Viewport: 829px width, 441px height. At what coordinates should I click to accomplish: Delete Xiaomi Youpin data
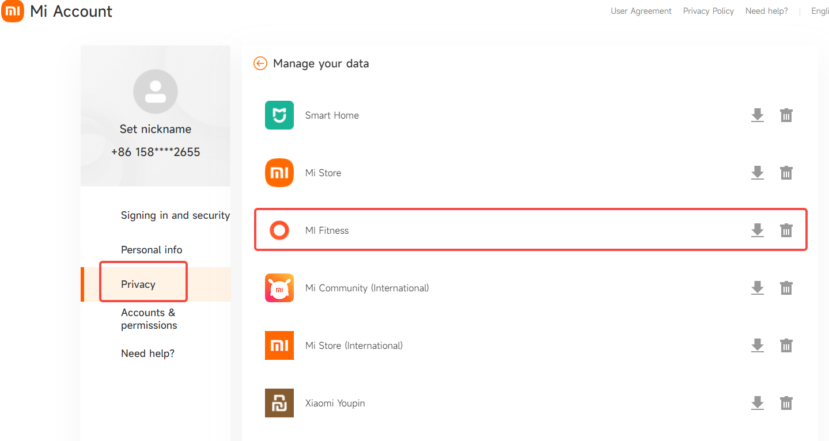786,403
